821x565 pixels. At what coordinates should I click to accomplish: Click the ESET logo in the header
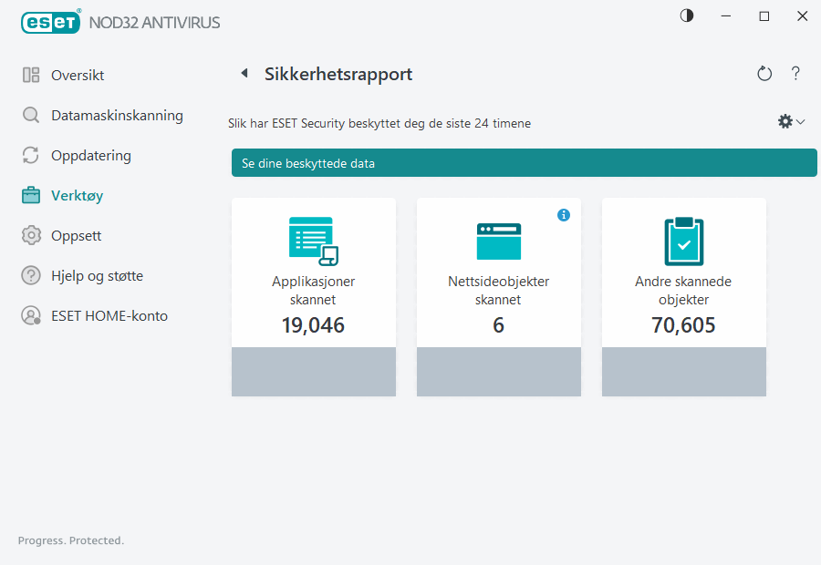coord(51,22)
